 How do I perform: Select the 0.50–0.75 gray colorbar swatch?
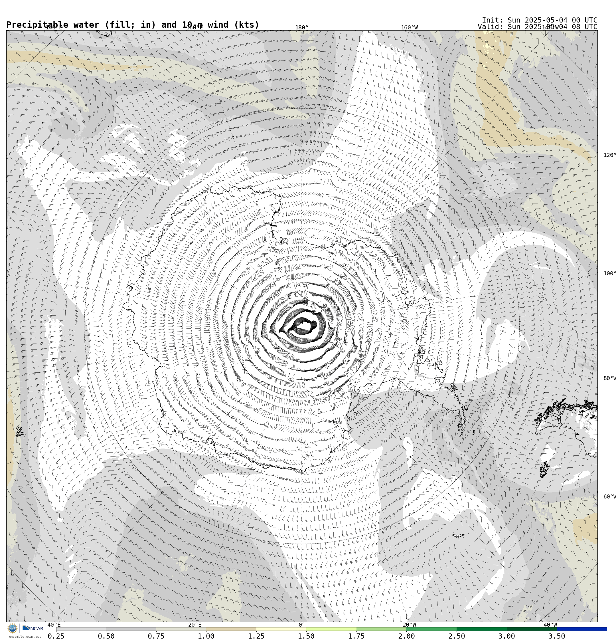131,629
